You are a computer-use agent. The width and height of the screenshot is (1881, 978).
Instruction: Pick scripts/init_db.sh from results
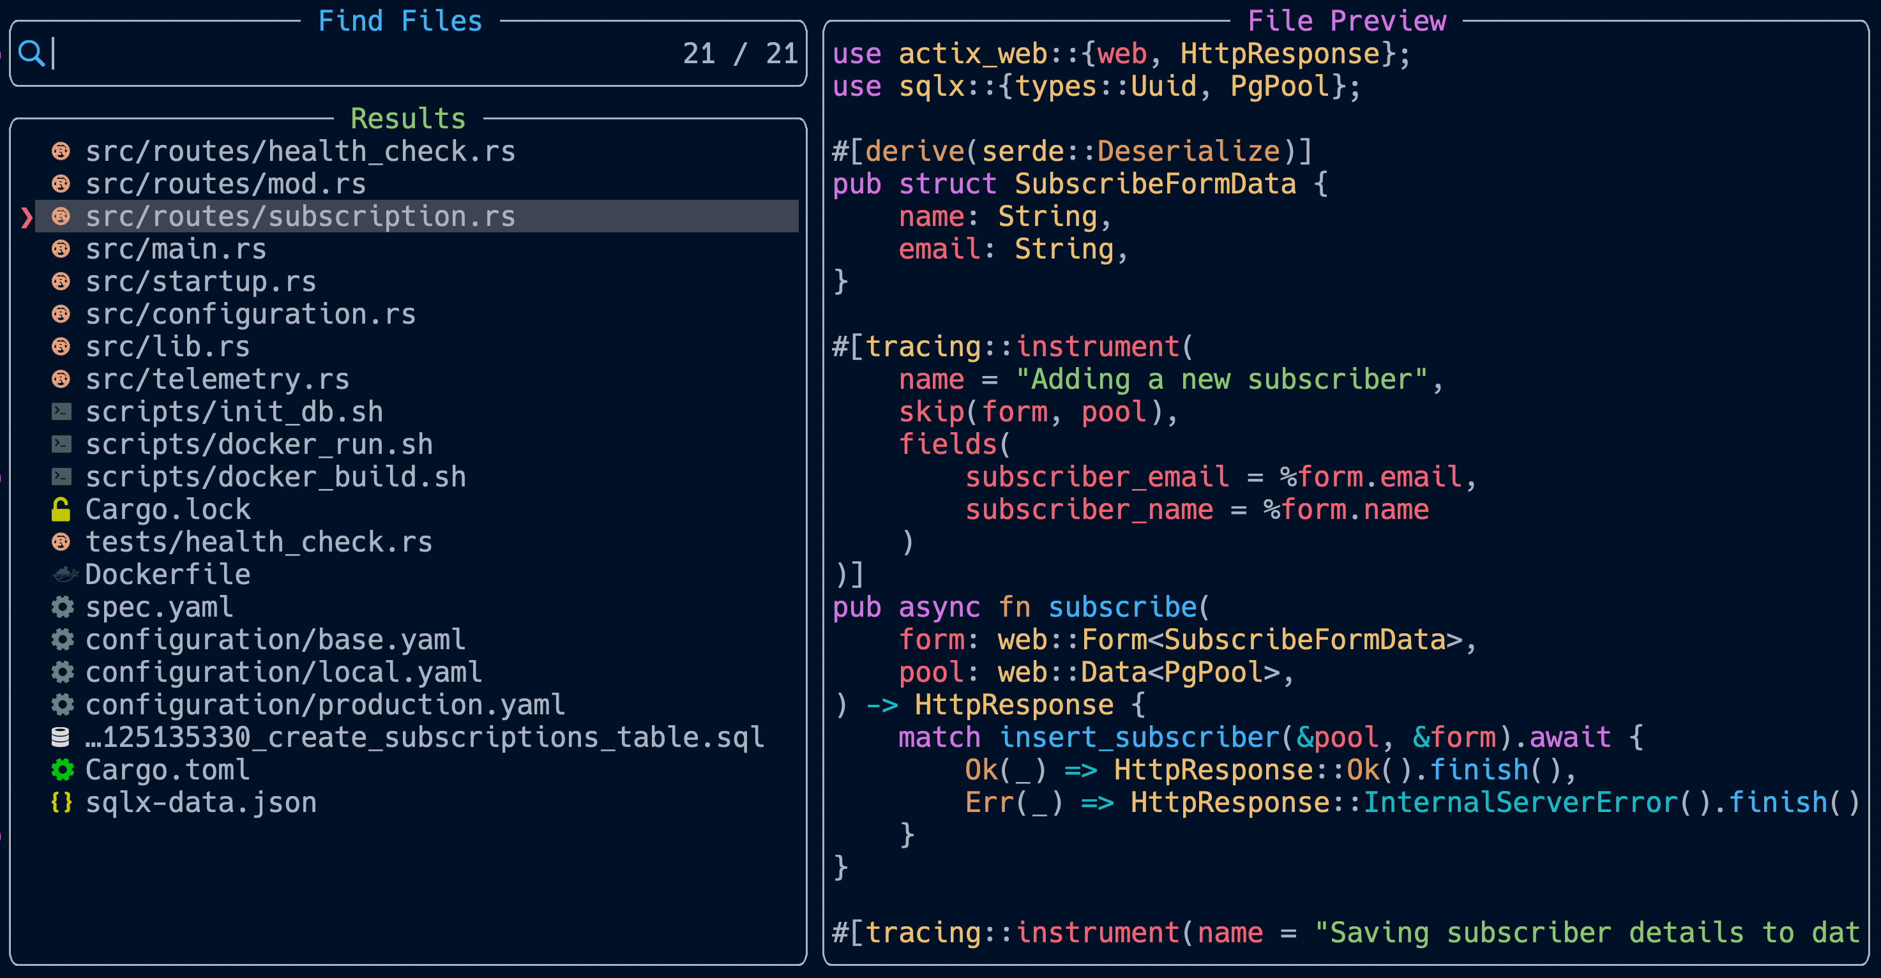417,412
